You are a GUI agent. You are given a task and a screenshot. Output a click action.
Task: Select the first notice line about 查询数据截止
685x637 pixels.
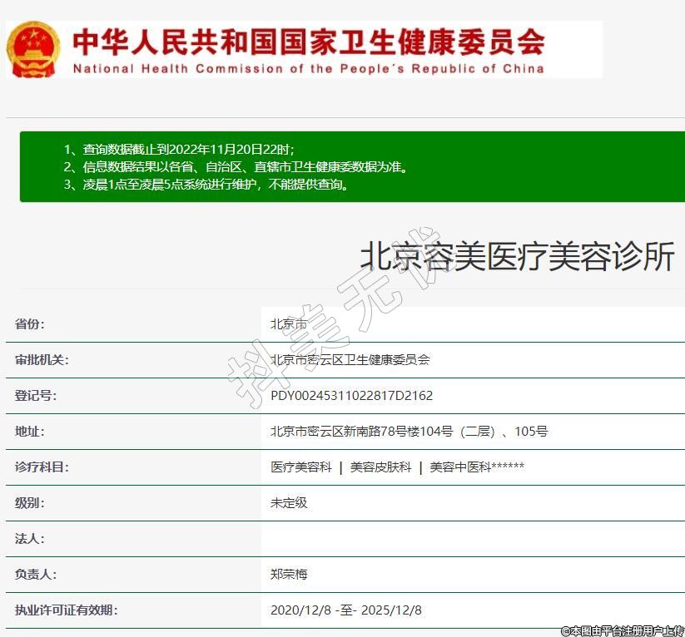[179, 149]
